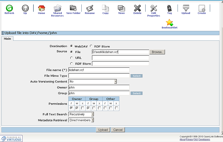Open the Privacy link in footer
This screenshot has height=142, width=223.
[x=190, y=139]
